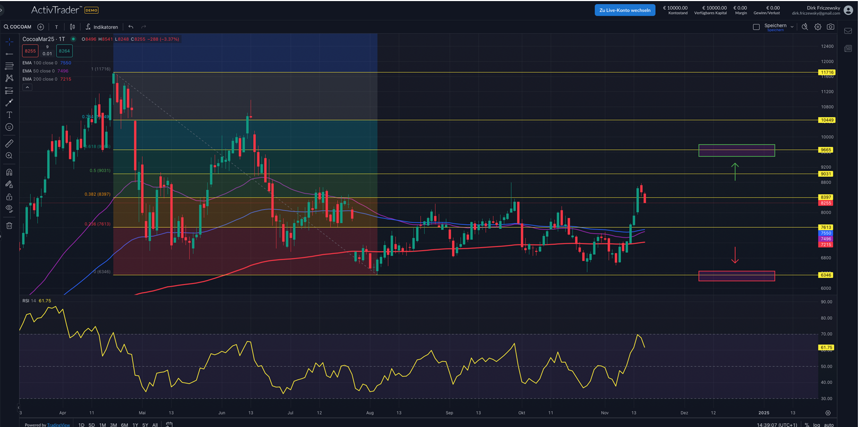This screenshot has height=427, width=860.
Task: Collapse the indicator legend chevron
Action: [27, 87]
